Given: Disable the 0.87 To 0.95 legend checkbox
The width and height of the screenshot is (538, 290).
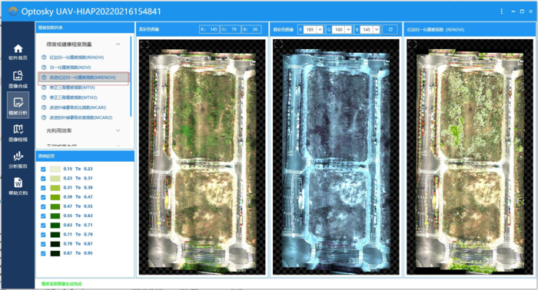Looking at the screenshot, I should pos(43,253).
